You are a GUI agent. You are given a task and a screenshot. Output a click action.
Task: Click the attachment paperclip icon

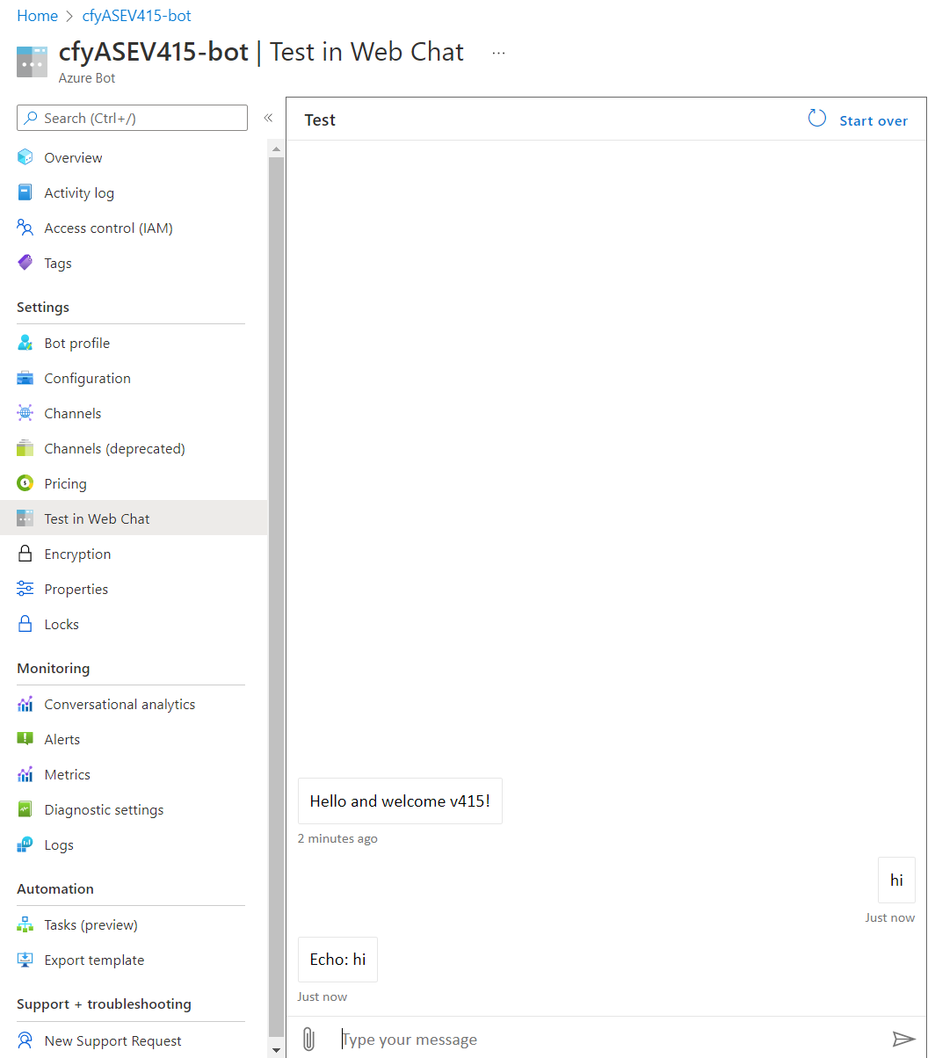pos(308,1039)
